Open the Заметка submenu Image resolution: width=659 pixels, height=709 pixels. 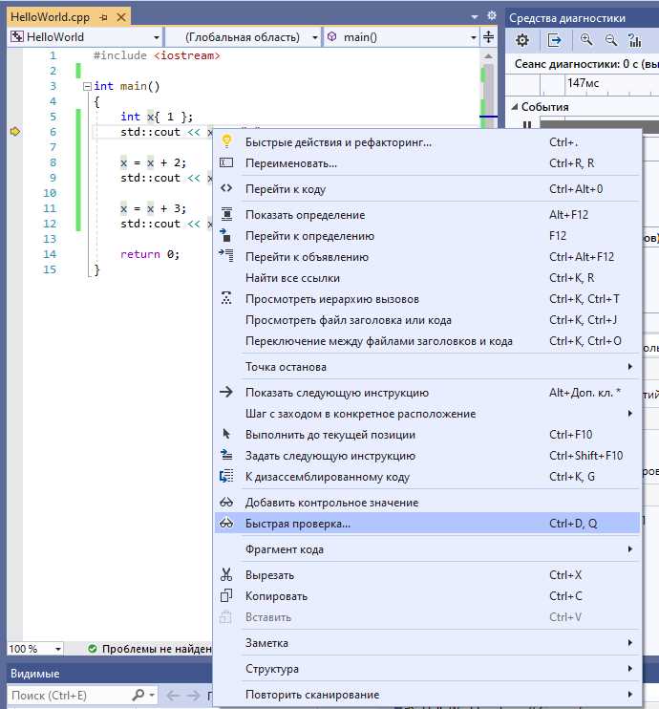point(427,643)
